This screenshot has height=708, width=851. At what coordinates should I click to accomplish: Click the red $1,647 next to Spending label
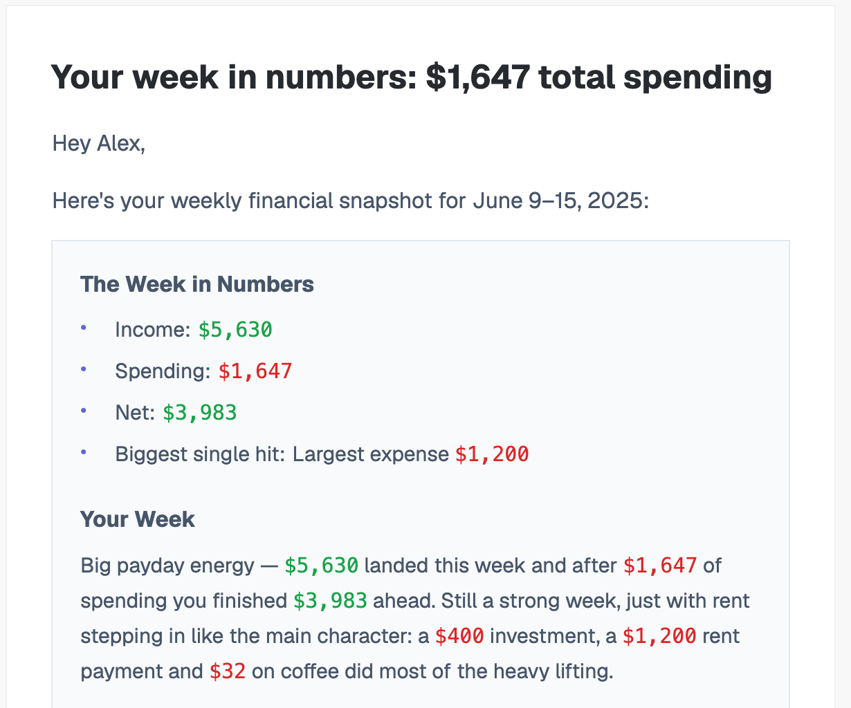[255, 371]
